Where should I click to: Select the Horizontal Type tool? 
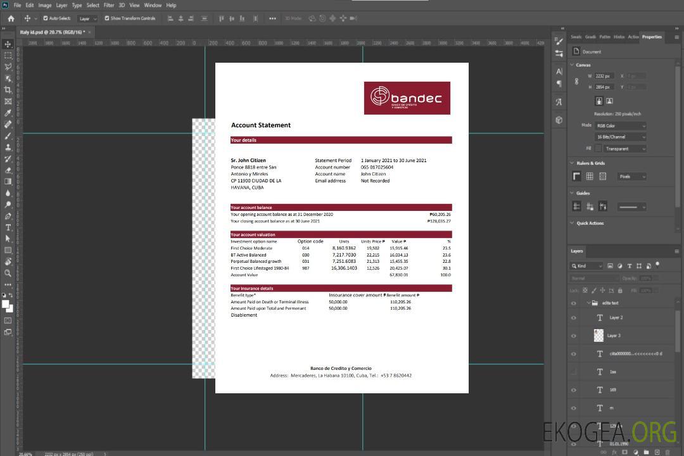click(8, 227)
